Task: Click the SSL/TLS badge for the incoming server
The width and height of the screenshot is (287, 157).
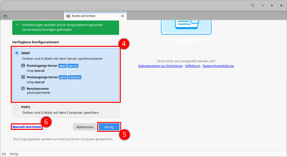Action: point(73,66)
